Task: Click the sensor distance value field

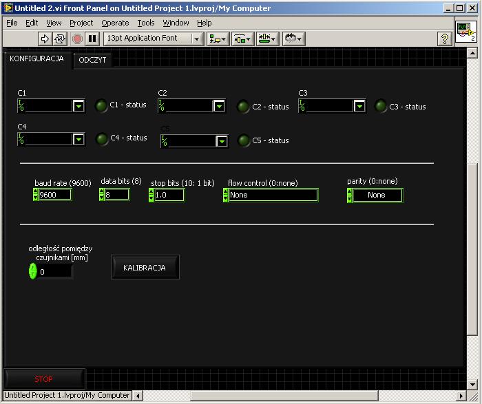Action: click(54, 272)
